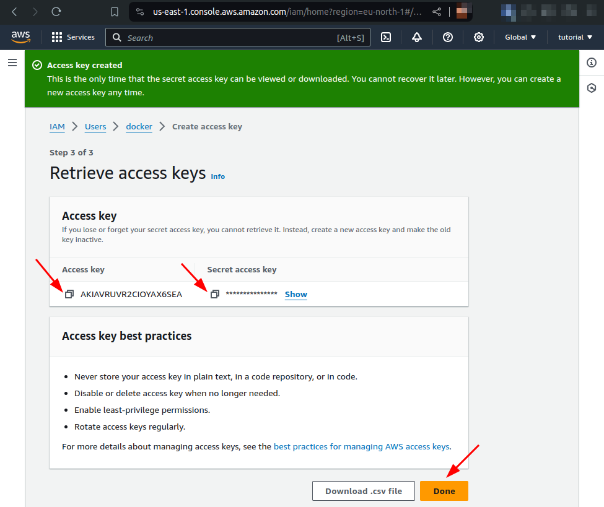Open the Services grid menu

(73, 37)
